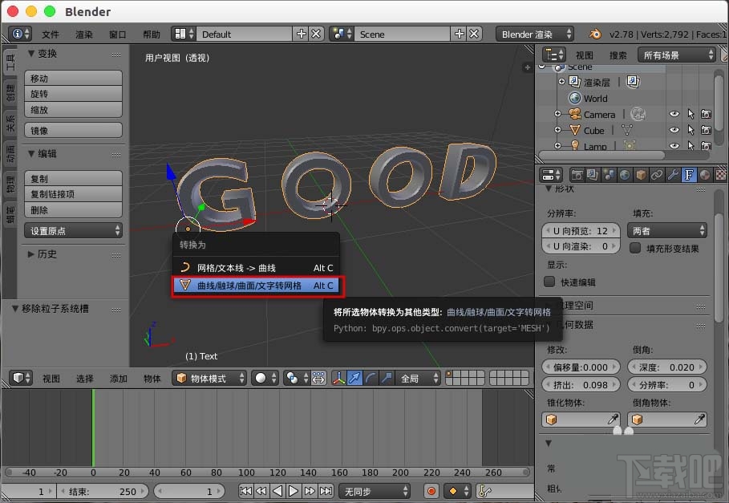Open the Render properties tab (camera icon)
729x503 pixels.
(577, 174)
